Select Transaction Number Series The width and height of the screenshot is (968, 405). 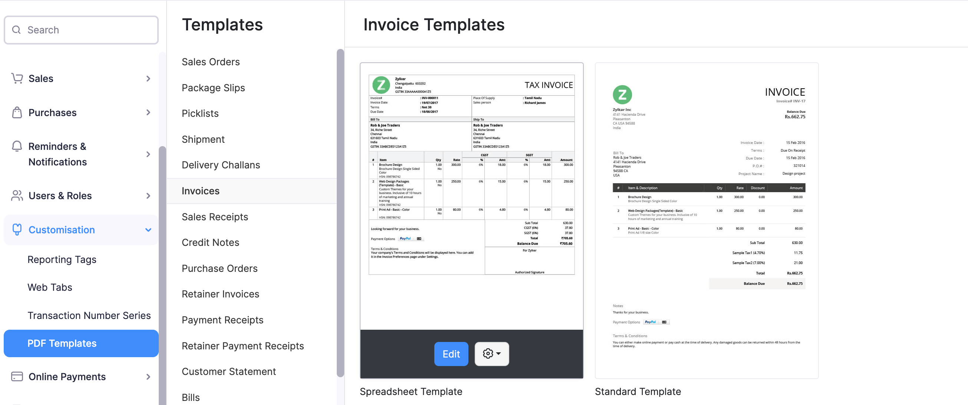pos(89,315)
